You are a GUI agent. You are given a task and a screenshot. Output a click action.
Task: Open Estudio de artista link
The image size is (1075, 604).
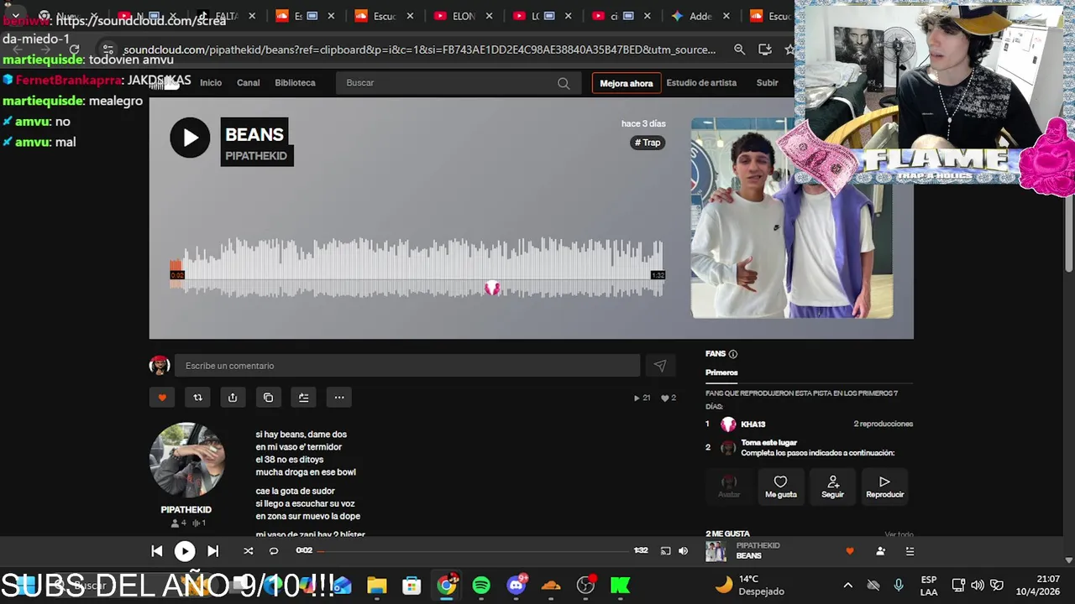(x=701, y=83)
